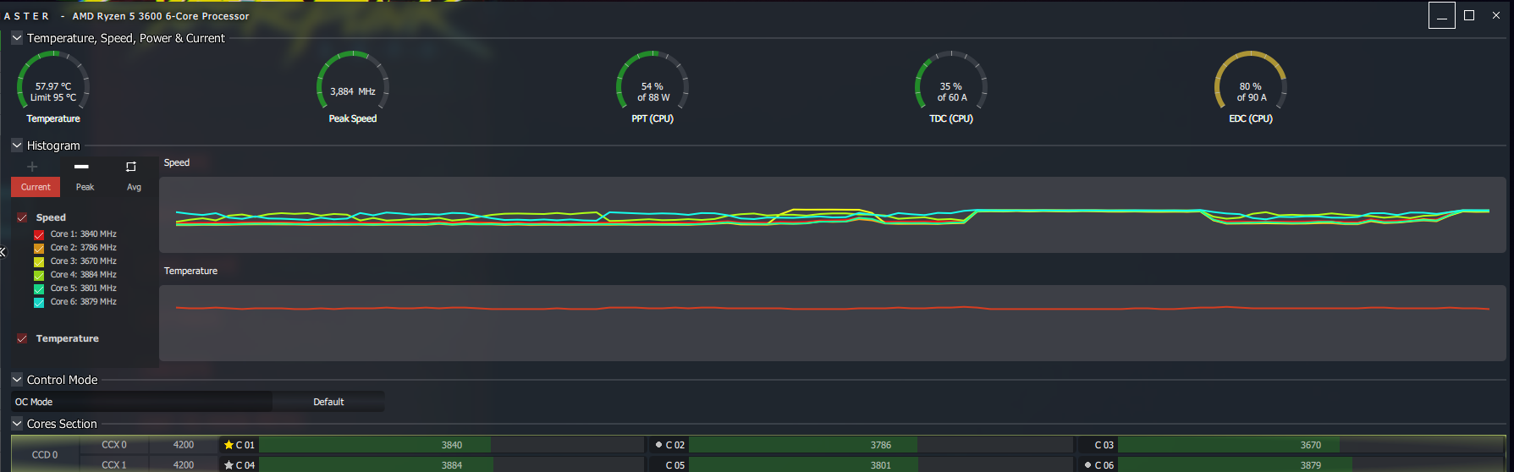Switch to the Peak histogram tab

[85, 187]
